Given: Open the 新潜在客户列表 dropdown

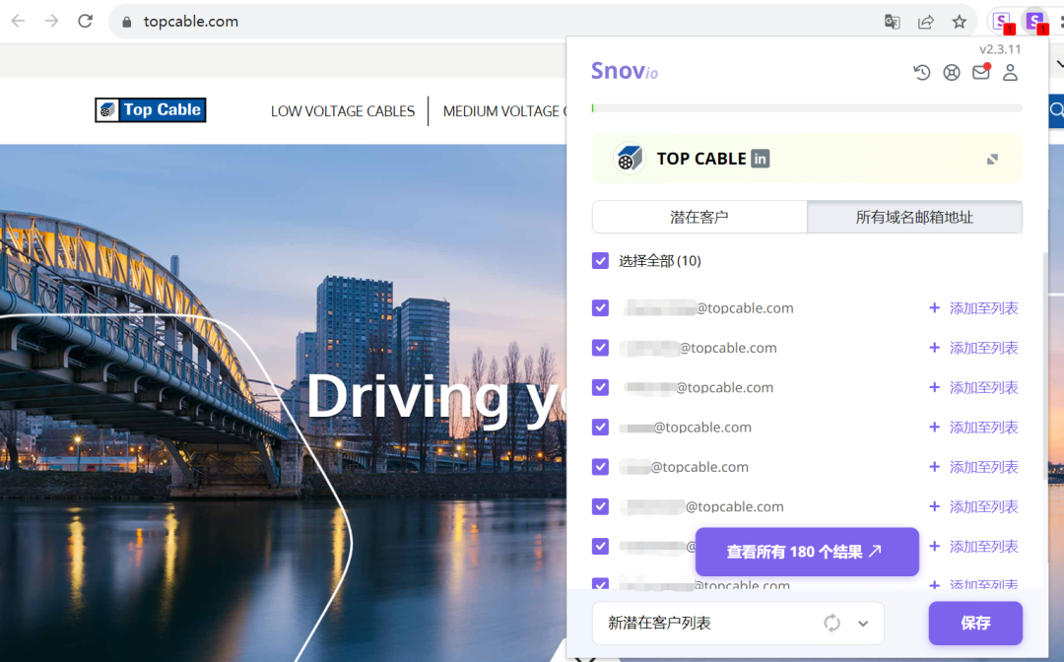Looking at the screenshot, I should [738, 623].
